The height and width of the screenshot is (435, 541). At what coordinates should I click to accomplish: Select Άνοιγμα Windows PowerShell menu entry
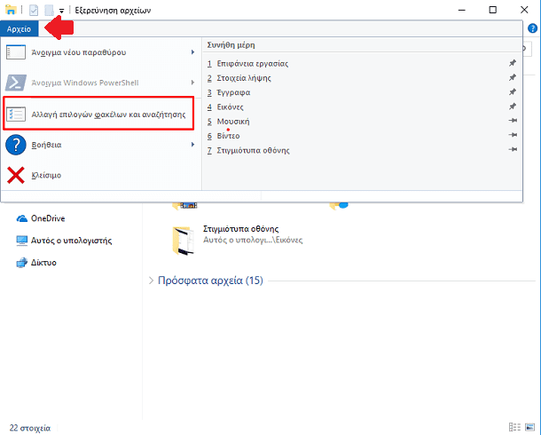100,83
